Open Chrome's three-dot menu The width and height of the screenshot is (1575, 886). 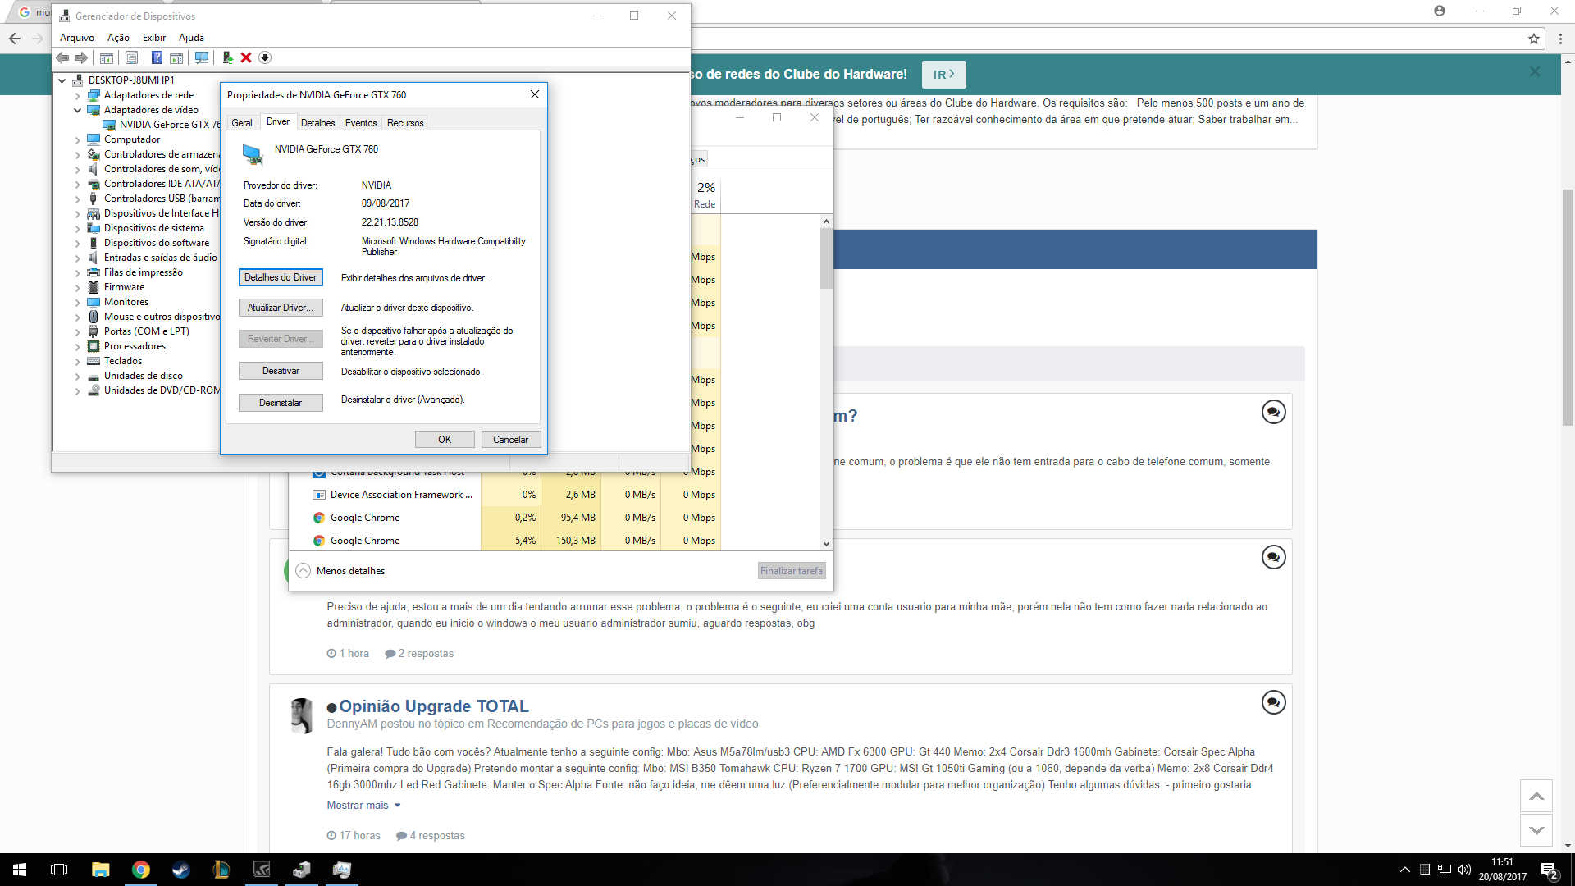click(1560, 39)
